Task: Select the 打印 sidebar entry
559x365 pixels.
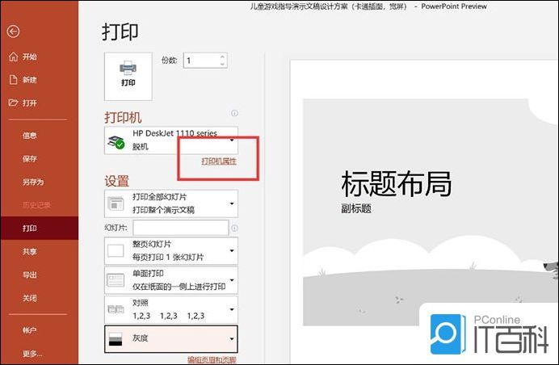Action: (x=40, y=228)
